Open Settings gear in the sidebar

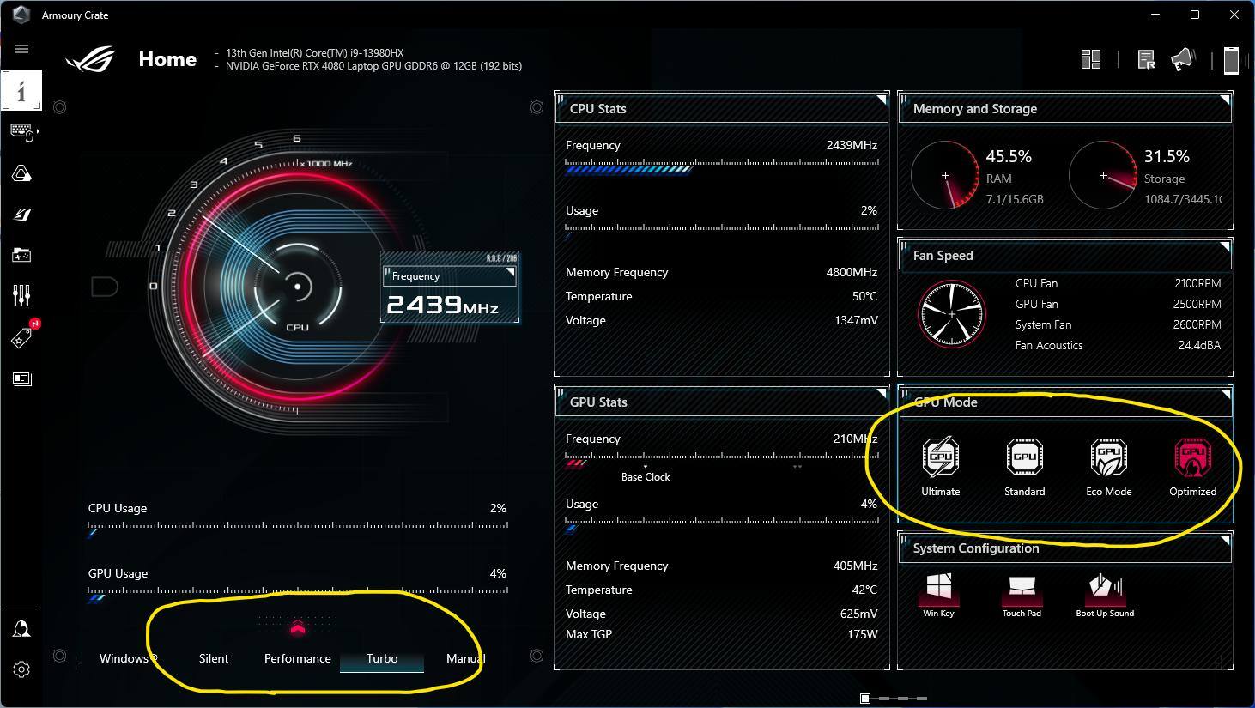pos(21,669)
